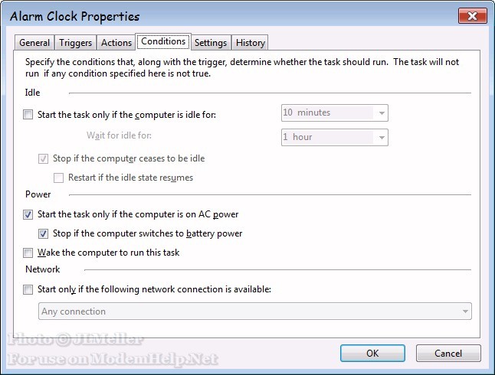Go to the Actions tab
The width and height of the screenshot is (495, 375).
pos(116,43)
